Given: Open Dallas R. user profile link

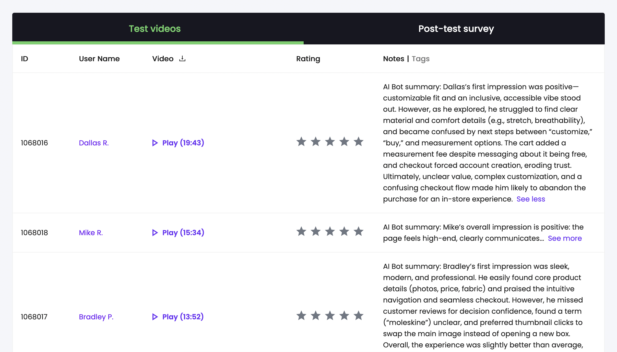Looking at the screenshot, I should click(x=94, y=143).
